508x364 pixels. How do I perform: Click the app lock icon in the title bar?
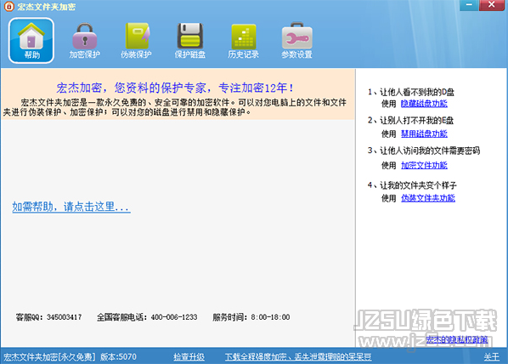(x=8, y=6)
